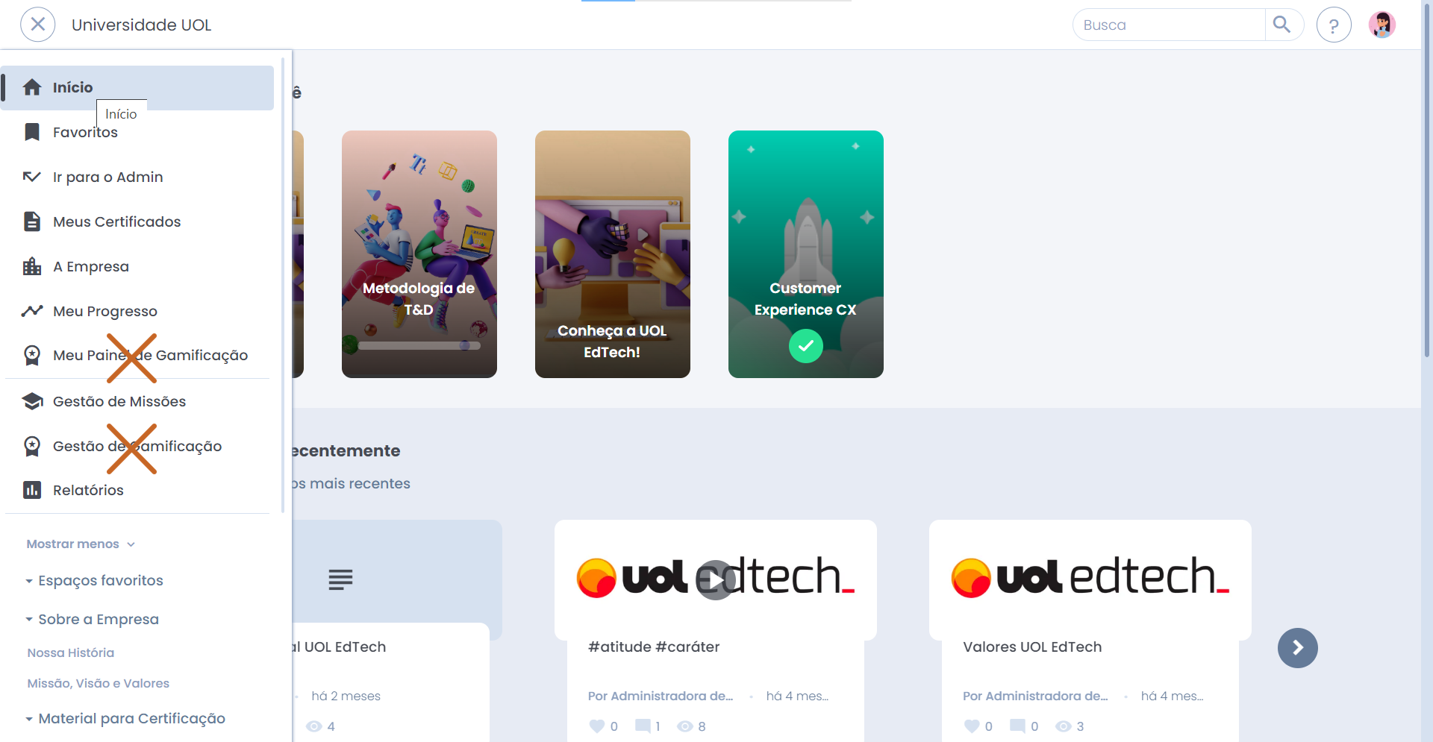
Task: Like the Valores UOL EdTech post heart
Action: click(x=971, y=726)
